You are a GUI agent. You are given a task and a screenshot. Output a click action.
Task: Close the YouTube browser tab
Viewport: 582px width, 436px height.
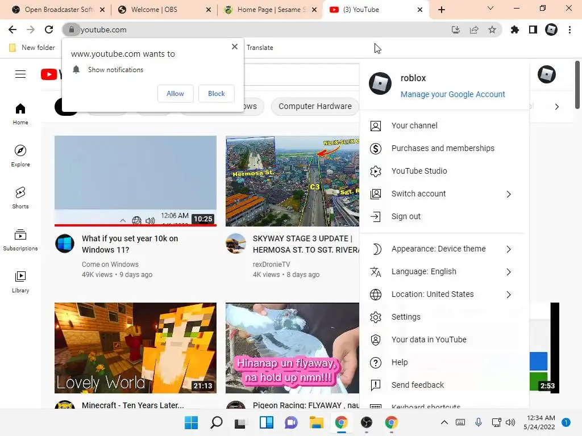pyautogui.click(x=420, y=10)
